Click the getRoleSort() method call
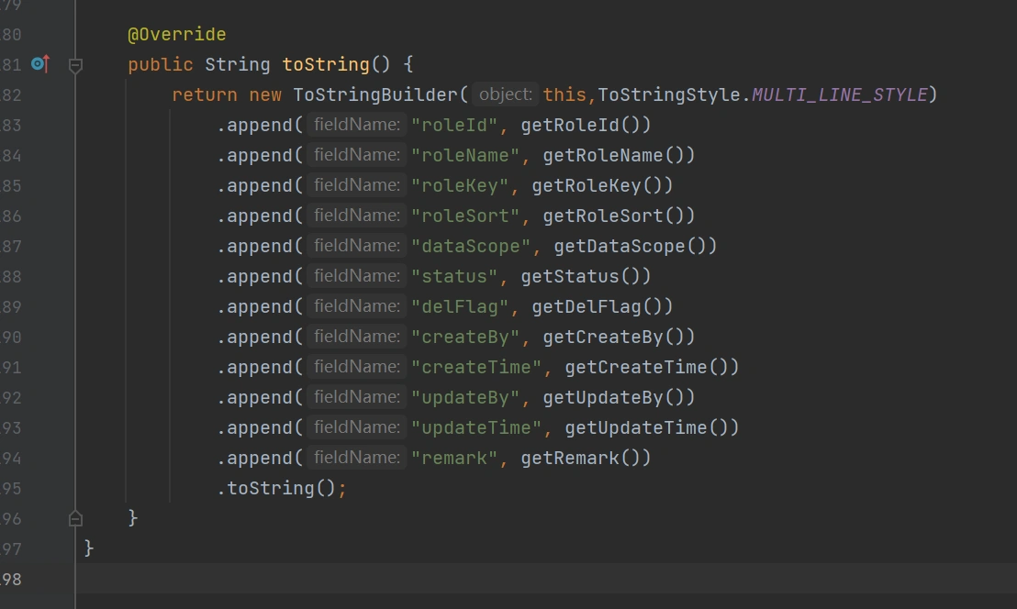 tap(618, 216)
